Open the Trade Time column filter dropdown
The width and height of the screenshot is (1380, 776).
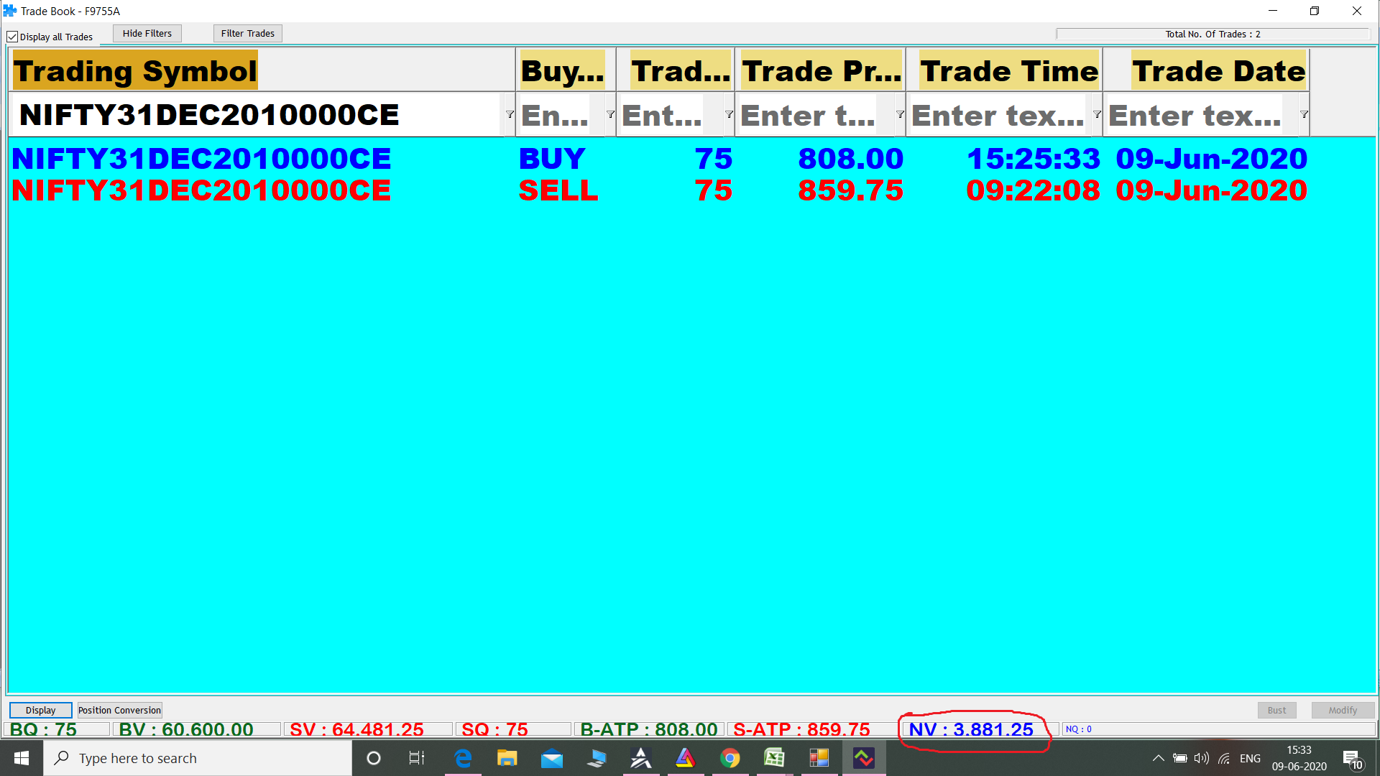point(1097,114)
